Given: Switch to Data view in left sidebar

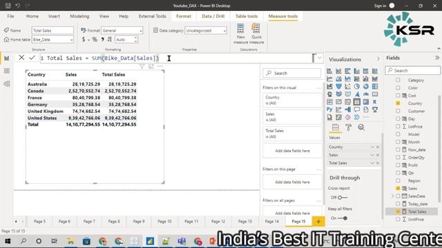Looking at the screenshot, I should [x=7, y=71].
